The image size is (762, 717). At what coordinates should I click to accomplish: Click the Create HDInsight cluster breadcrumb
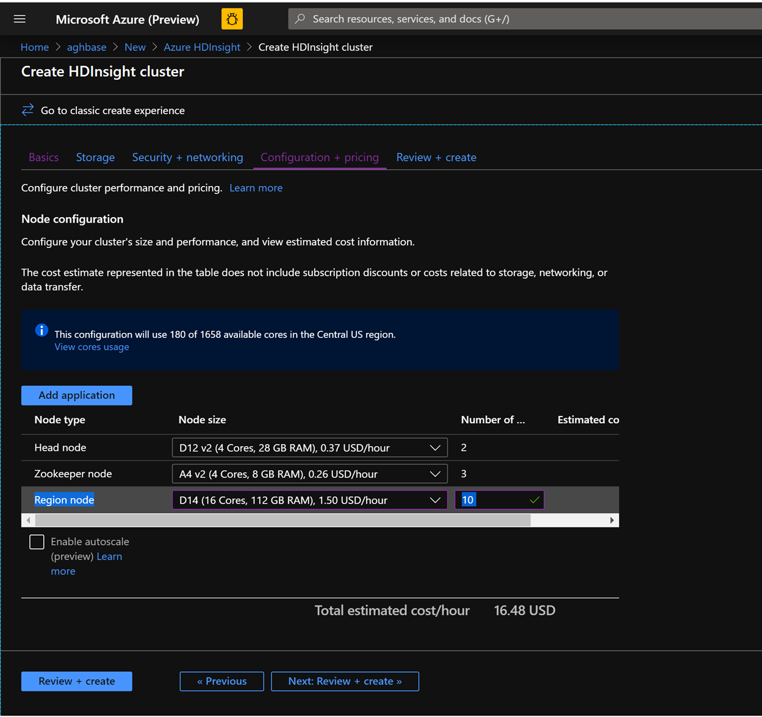click(315, 47)
